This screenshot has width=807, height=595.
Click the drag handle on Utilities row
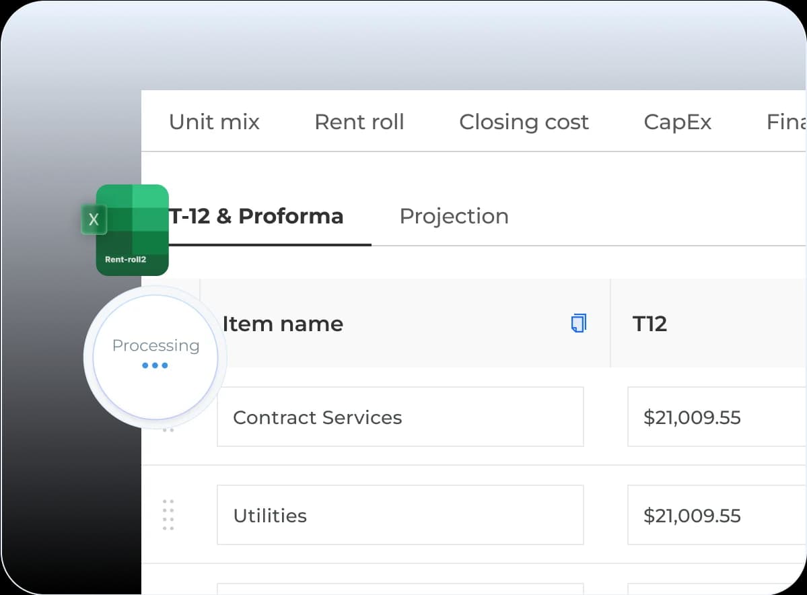[168, 515]
